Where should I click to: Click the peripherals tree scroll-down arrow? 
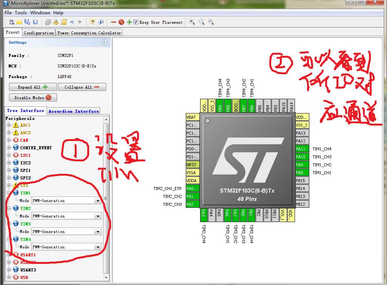106,277
